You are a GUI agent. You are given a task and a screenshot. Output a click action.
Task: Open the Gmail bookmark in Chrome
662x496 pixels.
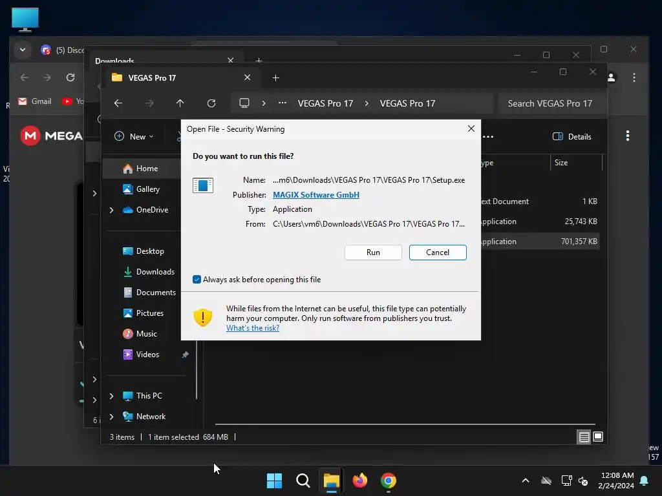click(x=35, y=101)
